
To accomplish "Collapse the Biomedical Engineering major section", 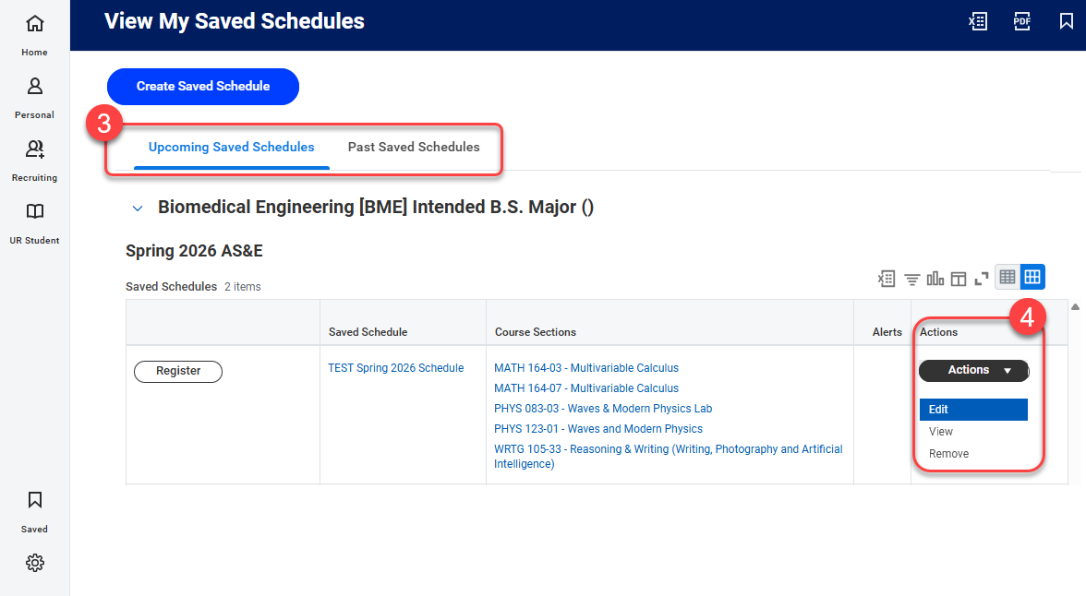I will [137, 207].
